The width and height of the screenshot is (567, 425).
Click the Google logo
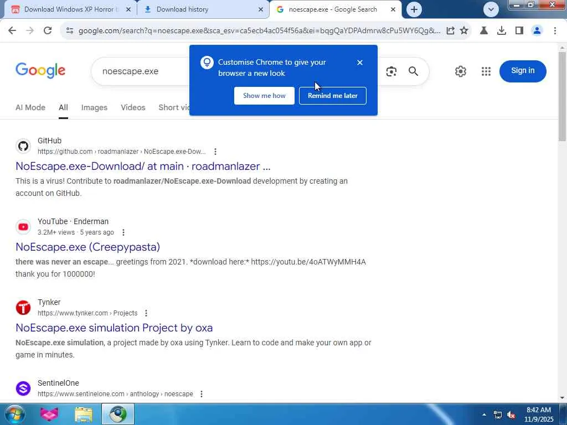[40, 70]
